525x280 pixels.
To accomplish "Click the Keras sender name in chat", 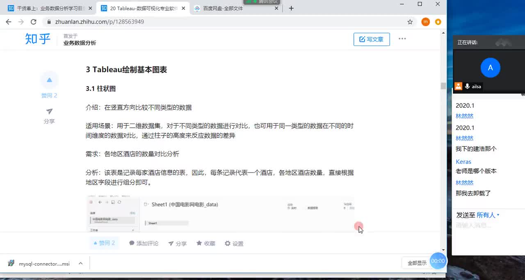I will click(x=463, y=162).
